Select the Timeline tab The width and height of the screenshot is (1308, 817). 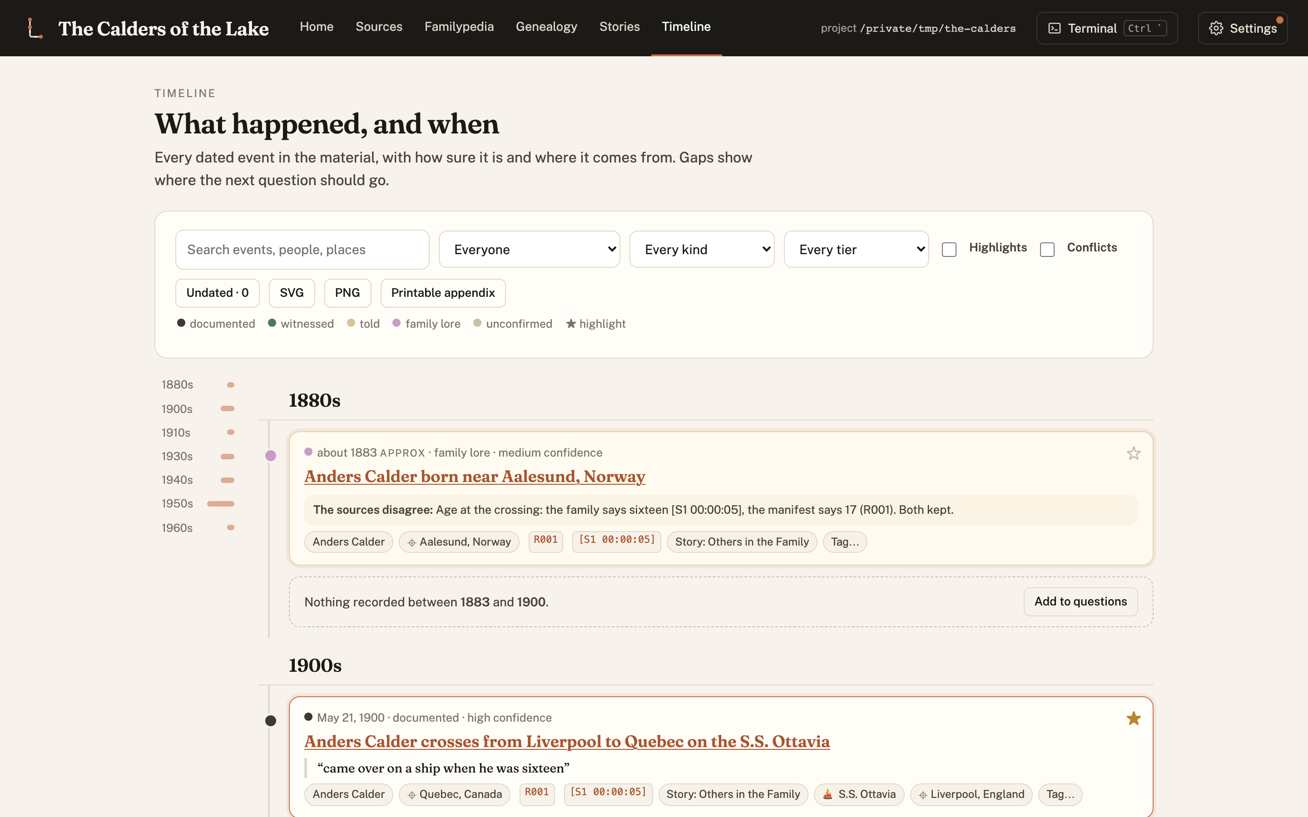point(686,27)
